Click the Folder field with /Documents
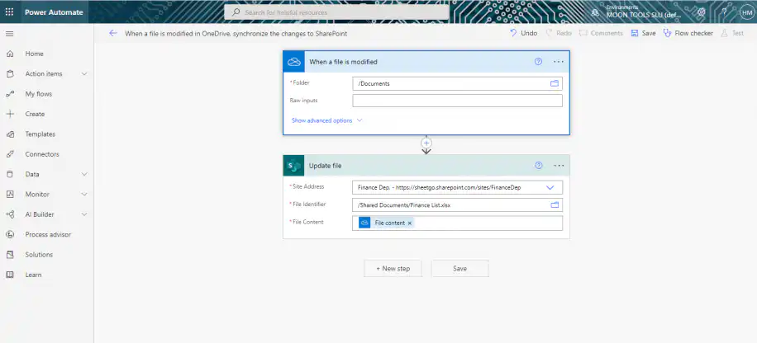 tap(457, 83)
